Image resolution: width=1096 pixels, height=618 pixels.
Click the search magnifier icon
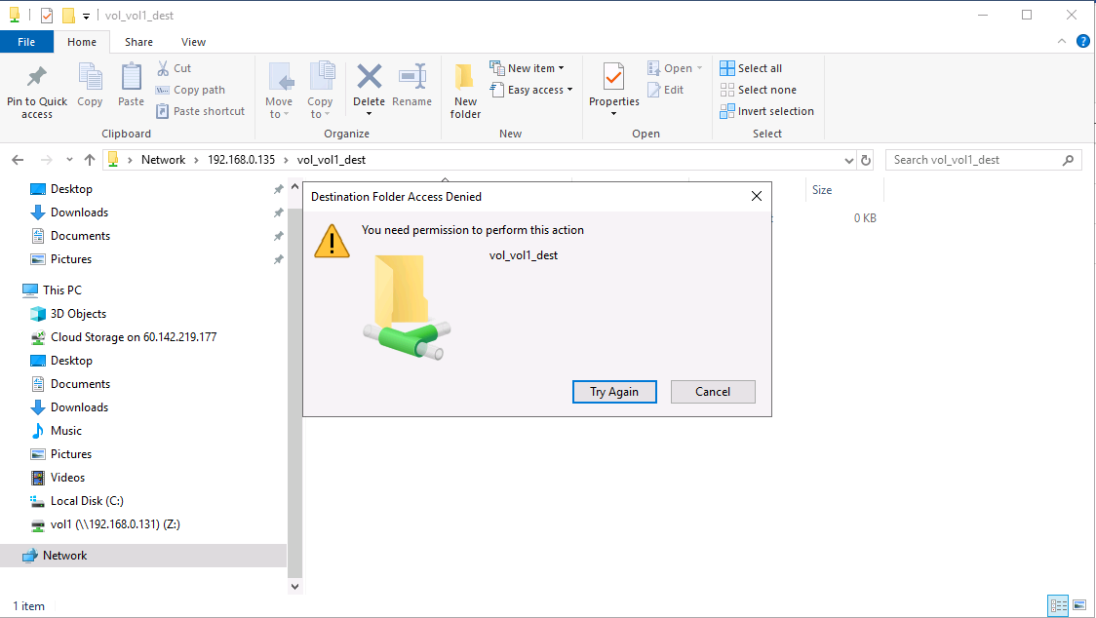(x=1068, y=160)
